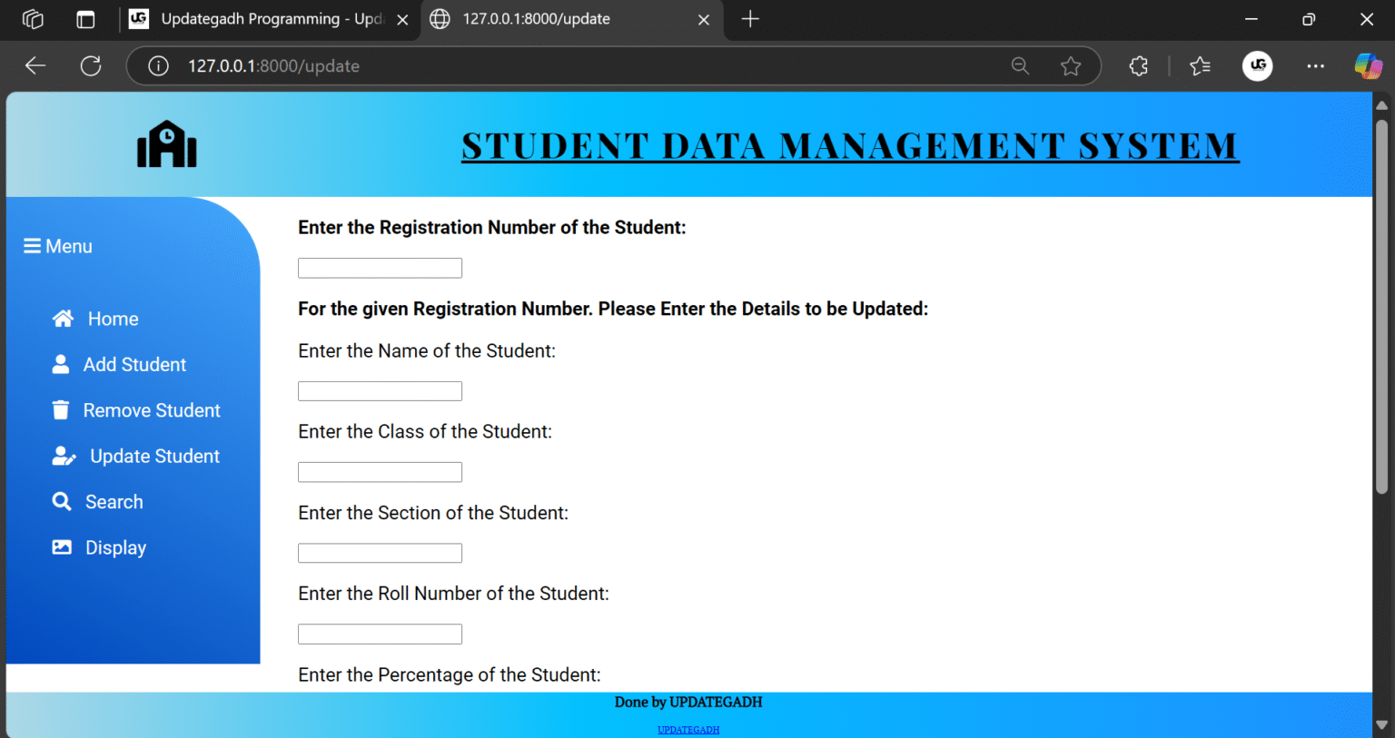This screenshot has width=1395, height=738.
Task: Open the browser extensions icon
Action: point(1138,65)
